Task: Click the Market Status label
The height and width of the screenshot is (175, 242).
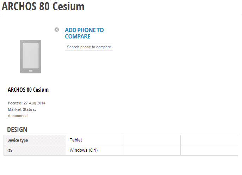Action: (22, 109)
